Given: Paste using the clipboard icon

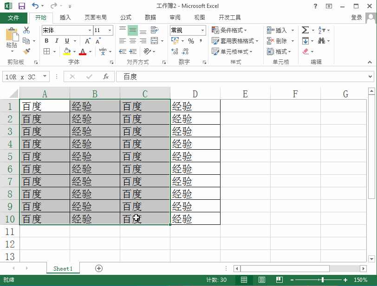Looking at the screenshot, I should point(12,34).
